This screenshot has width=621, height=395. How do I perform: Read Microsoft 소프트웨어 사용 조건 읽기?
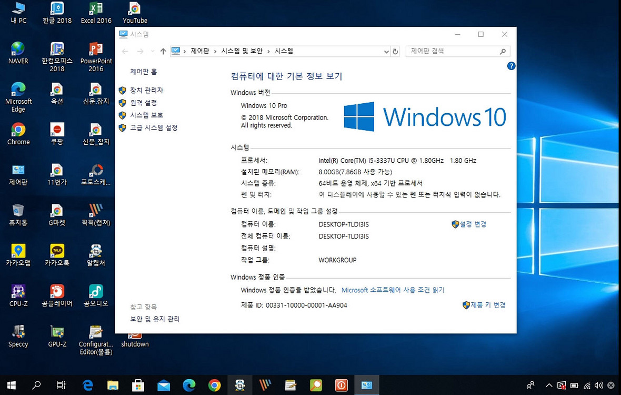393,290
